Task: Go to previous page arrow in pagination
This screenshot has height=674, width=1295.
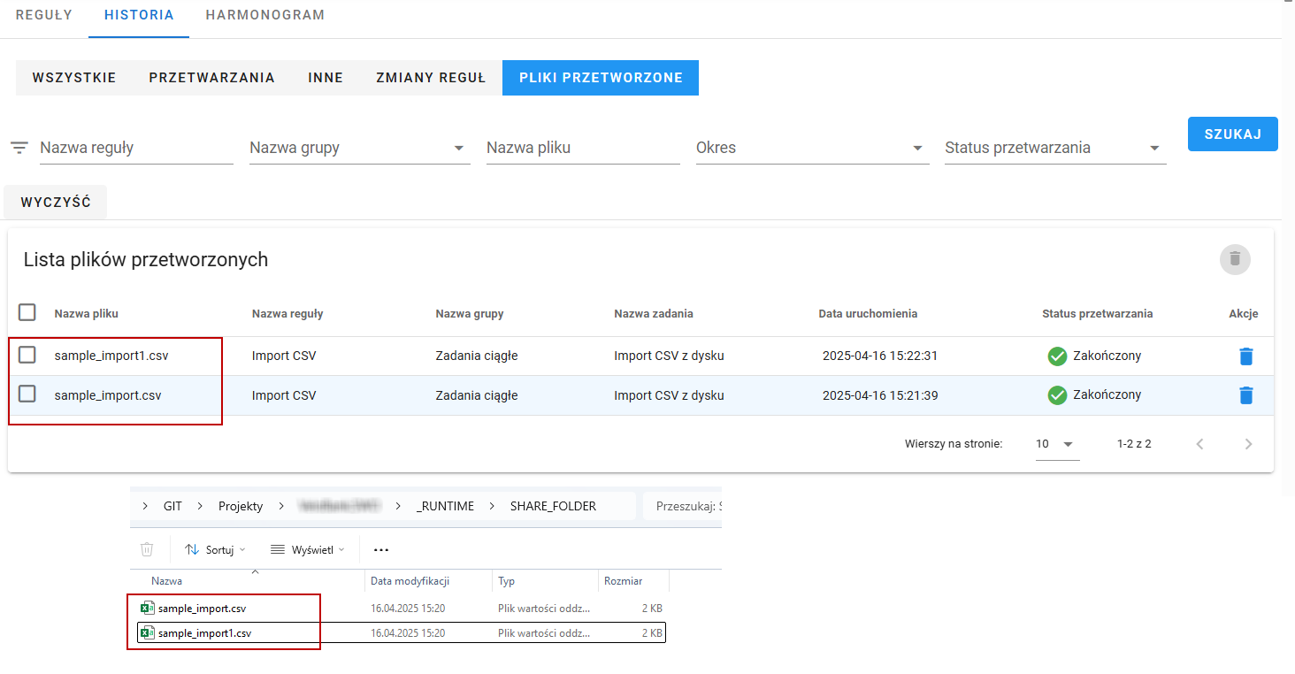Action: pyautogui.click(x=1199, y=444)
